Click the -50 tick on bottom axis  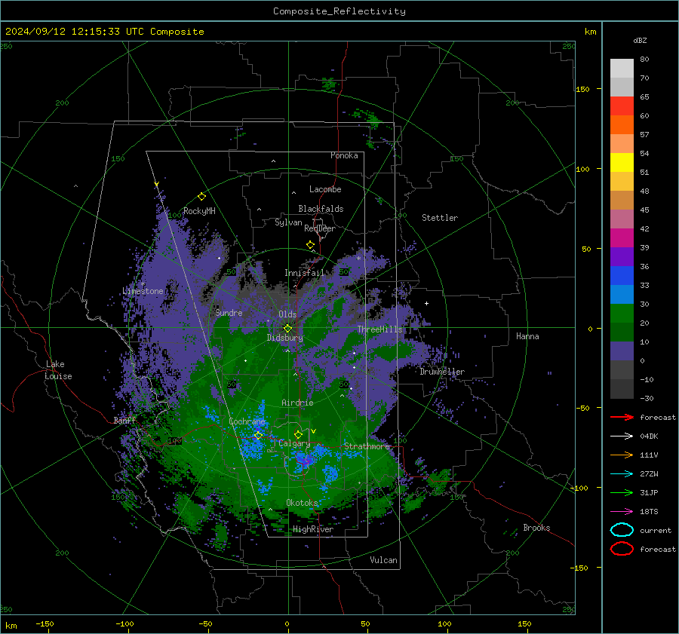coord(205,624)
